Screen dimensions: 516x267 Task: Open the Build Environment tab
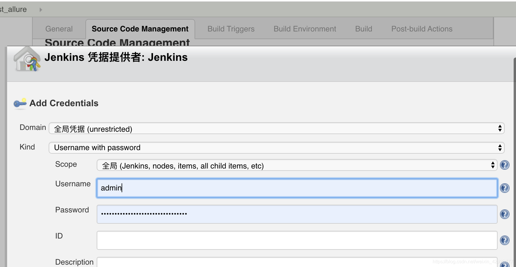tap(305, 29)
